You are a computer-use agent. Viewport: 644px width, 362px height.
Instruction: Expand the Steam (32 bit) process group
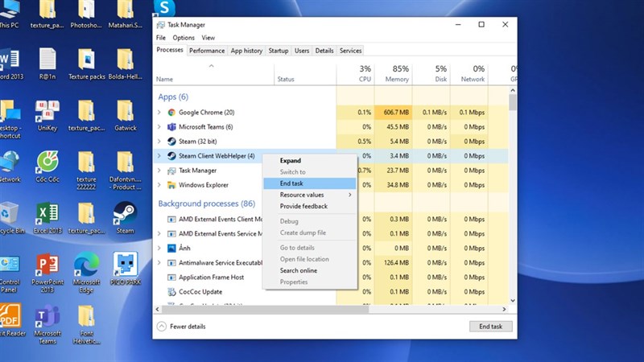click(x=159, y=142)
